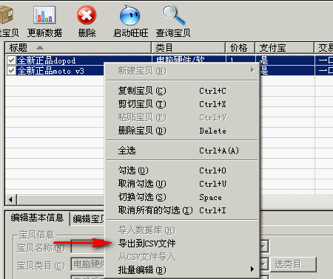
Task: Switch to the 编辑基本信息 tab
Action: (x=37, y=218)
